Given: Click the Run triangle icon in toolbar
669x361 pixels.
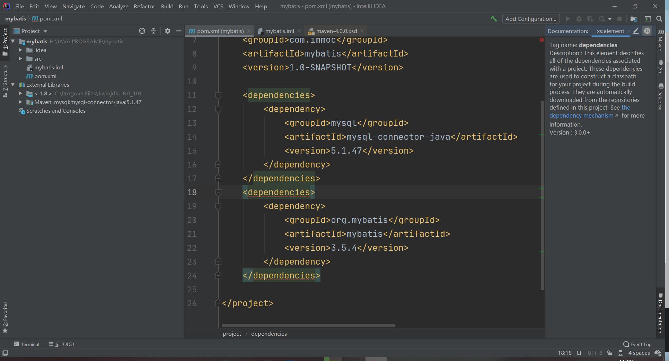Looking at the screenshot, I should coord(568,19).
